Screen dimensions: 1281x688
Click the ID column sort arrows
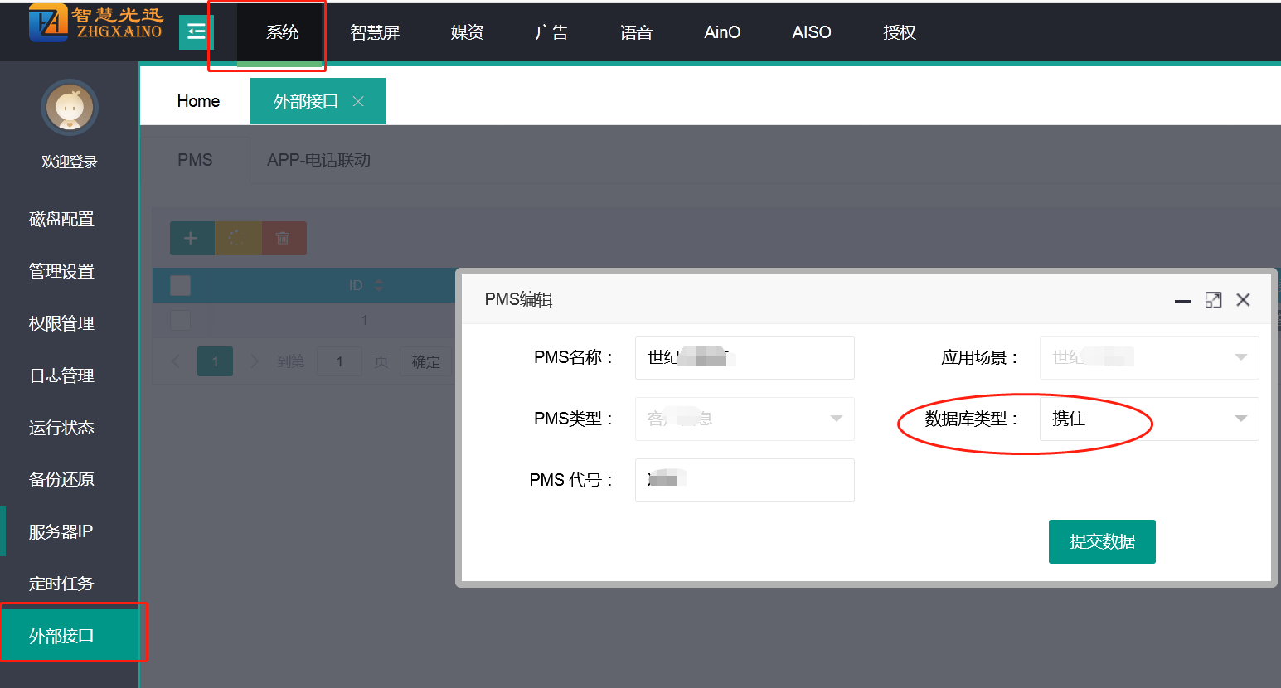pos(379,285)
